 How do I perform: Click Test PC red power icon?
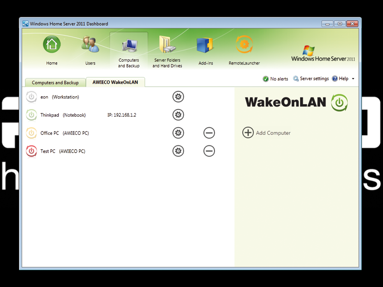(x=32, y=151)
